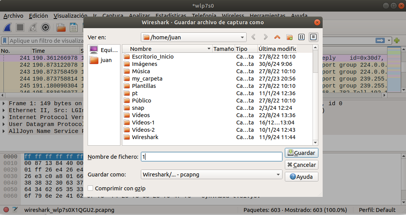406x215 pixels.
Task: Click the Guardar button
Action: [301, 153]
